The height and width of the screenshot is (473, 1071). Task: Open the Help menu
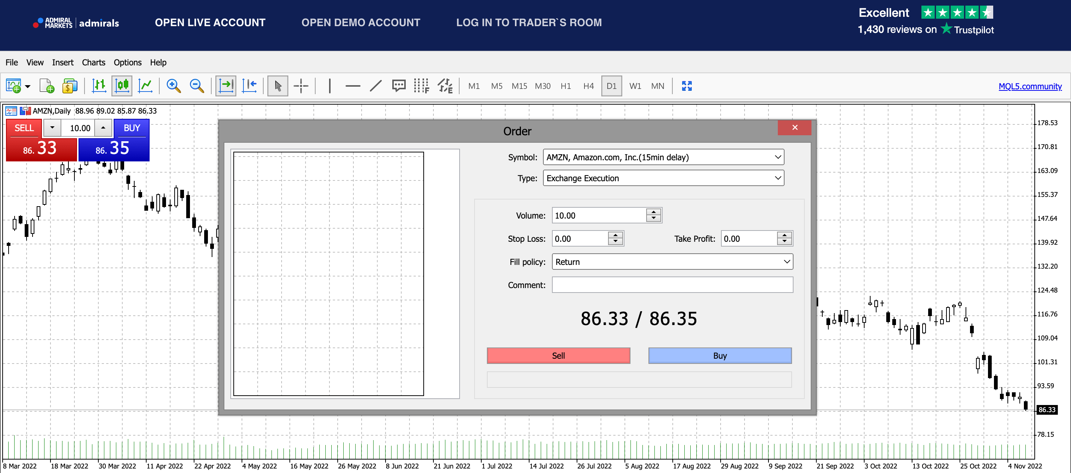click(x=159, y=62)
